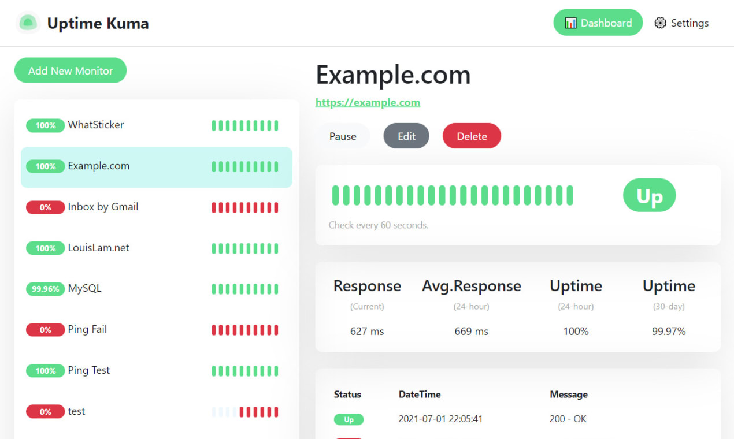Click the Up badge in status table
The image size is (734, 439).
click(349, 419)
